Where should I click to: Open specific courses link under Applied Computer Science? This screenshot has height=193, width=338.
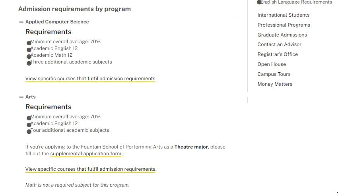(x=90, y=79)
